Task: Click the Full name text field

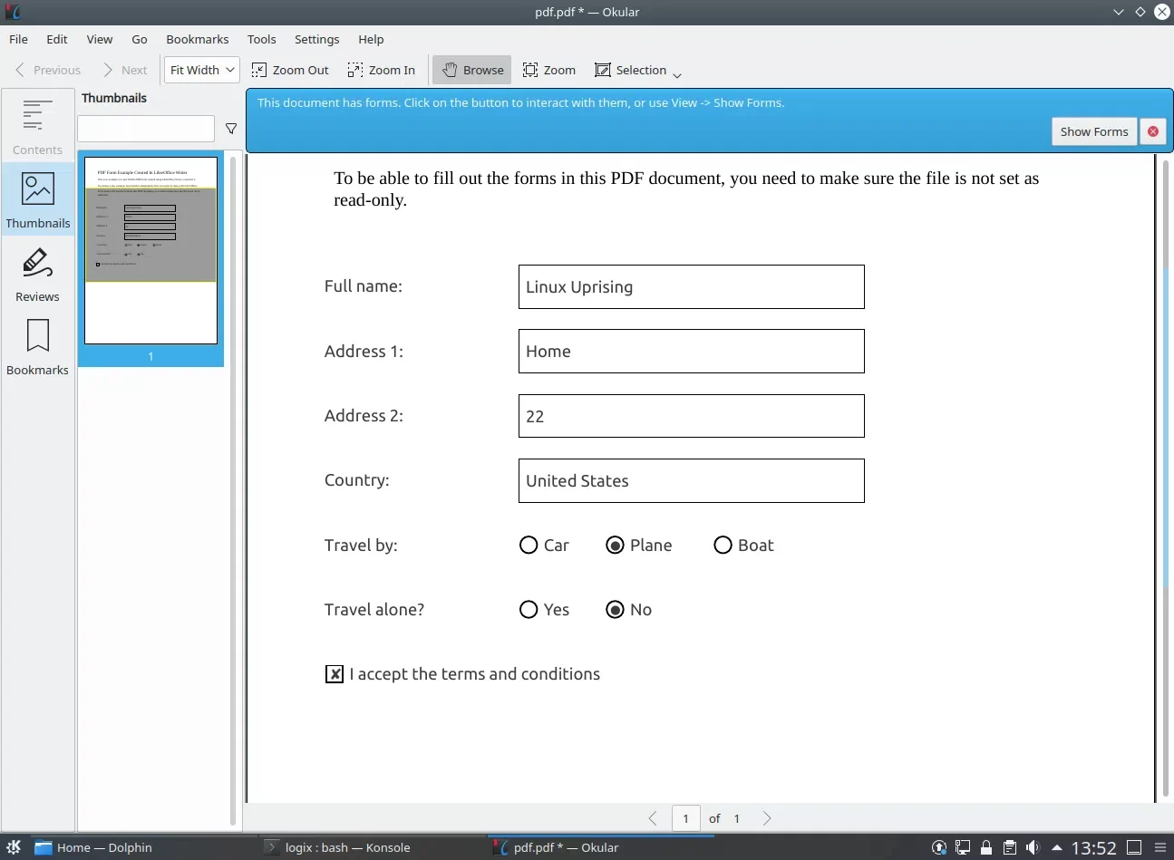Action: [691, 287]
